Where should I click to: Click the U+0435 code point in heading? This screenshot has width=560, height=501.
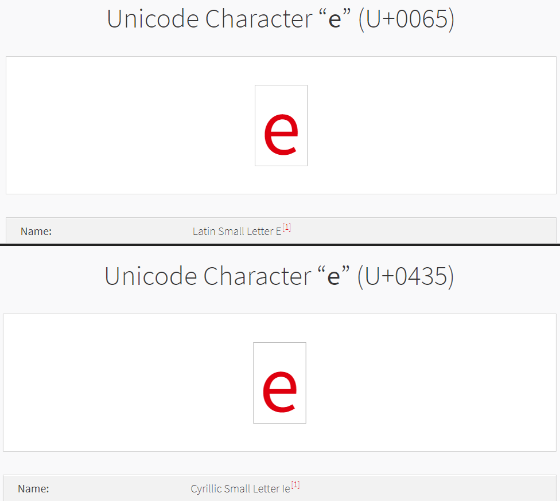pyautogui.click(x=406, y=276)
